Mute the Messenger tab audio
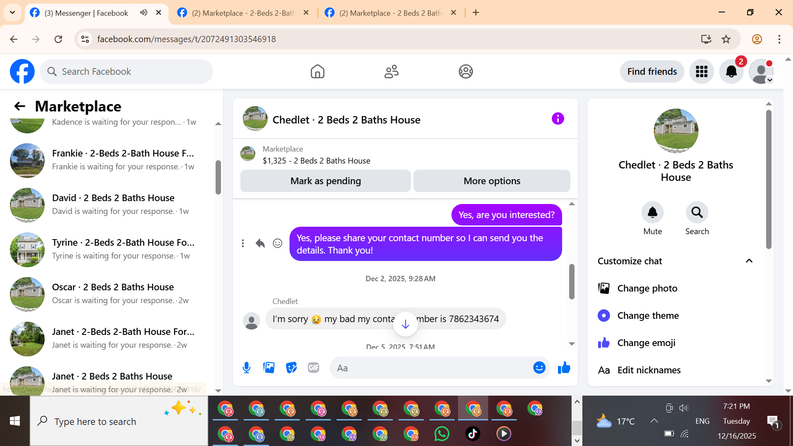The height and width of the screenshot is (446, 793). point(143,13)
